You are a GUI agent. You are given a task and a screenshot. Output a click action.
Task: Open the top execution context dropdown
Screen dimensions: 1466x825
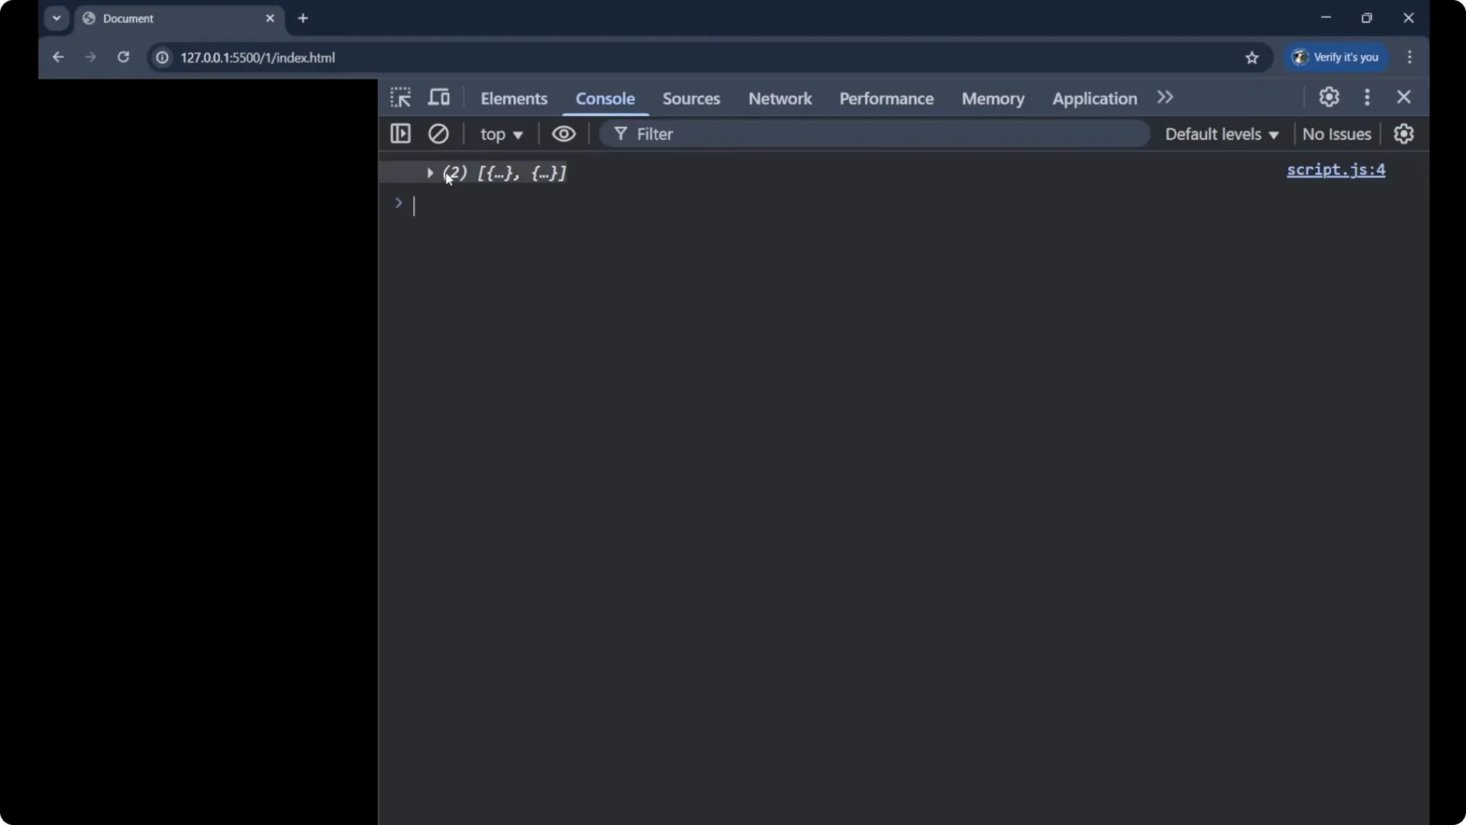[x=502, y=134]
